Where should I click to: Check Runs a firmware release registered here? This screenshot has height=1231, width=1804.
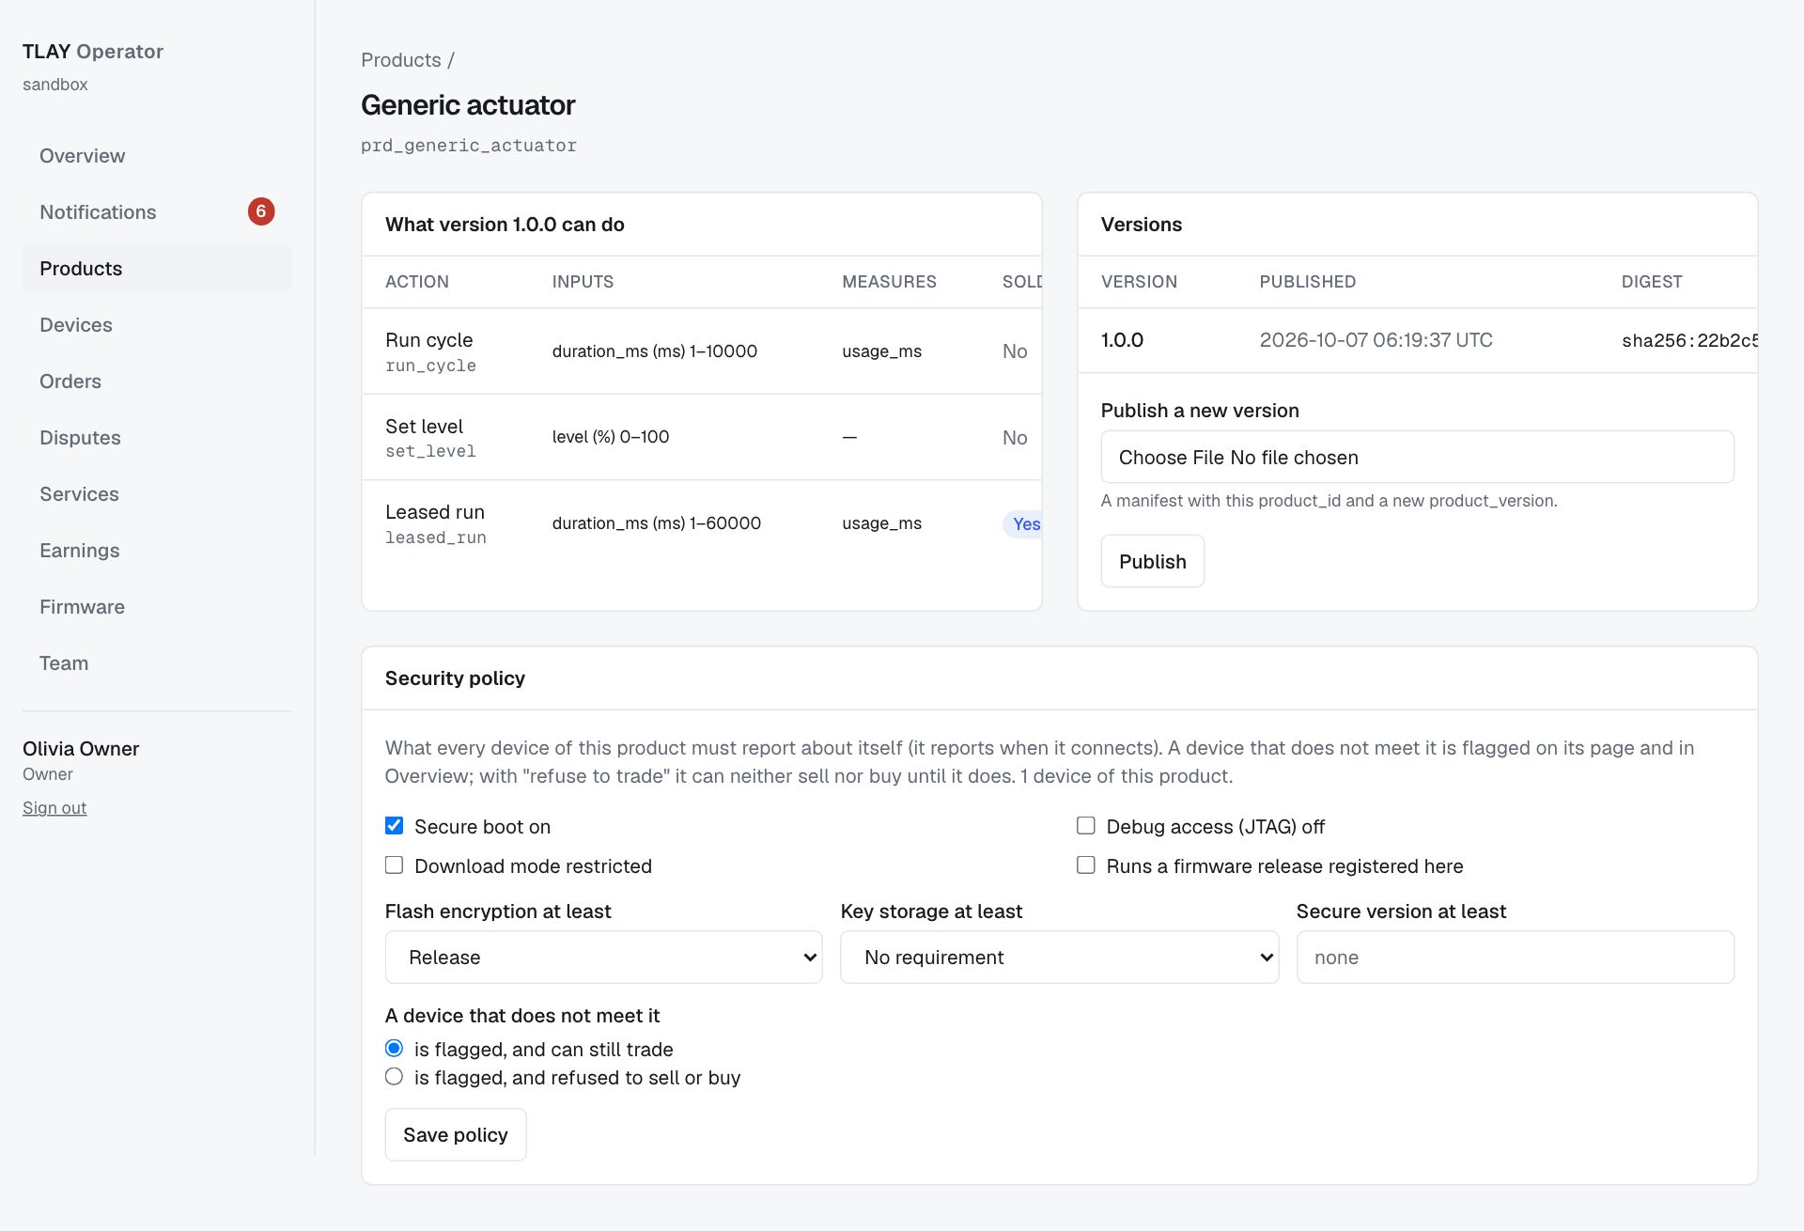pyautogui.click(x=1086, y=865)
